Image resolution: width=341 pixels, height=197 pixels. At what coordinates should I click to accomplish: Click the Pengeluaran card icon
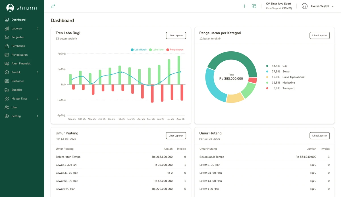point(7,55)
